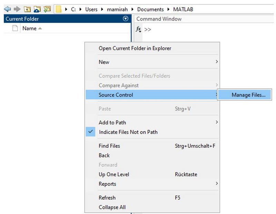Click the up one level folder icon
This screenshot has height=214, width=276.
pyautogui.click(x=27, y=9)
